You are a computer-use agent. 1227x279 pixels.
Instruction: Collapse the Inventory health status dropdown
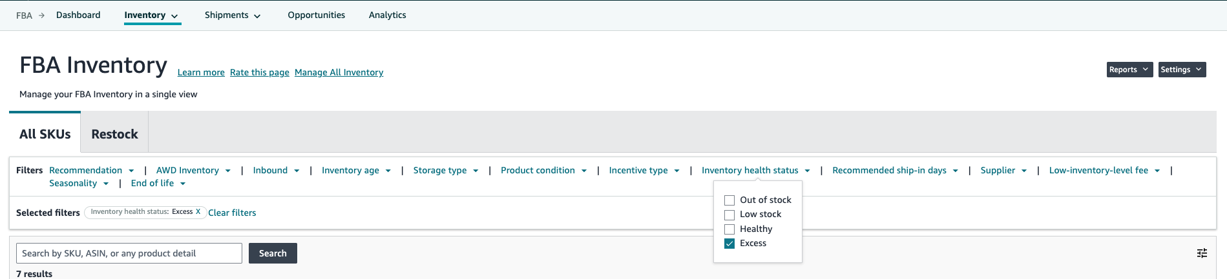click(756, 170)
